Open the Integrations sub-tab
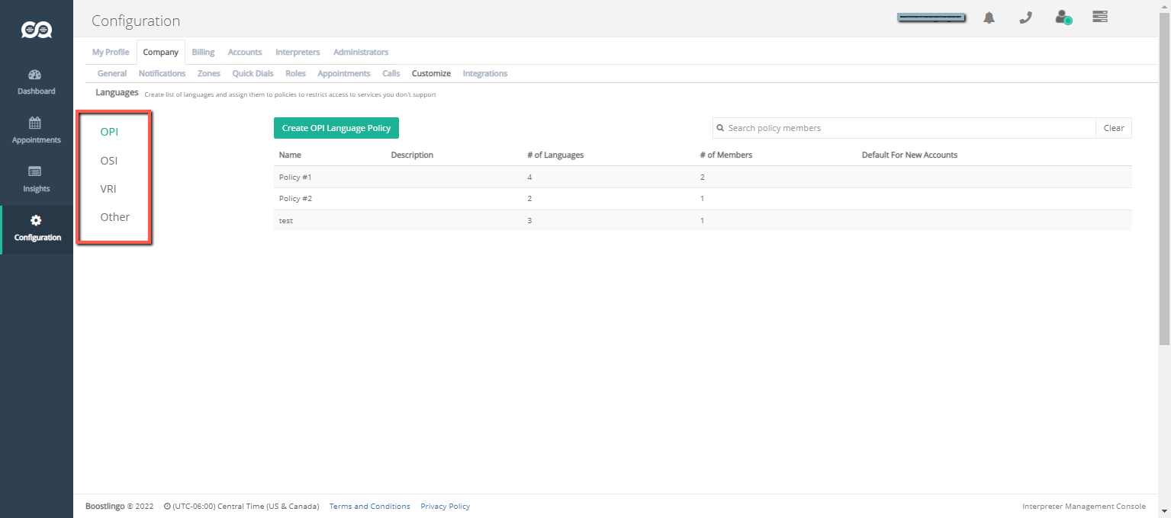 pos(484,74)
